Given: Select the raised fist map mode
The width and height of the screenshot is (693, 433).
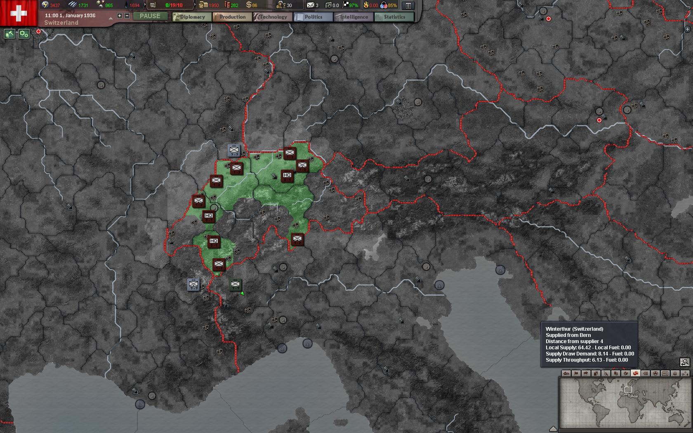Looking at the screenshot, I should [675, 373].
